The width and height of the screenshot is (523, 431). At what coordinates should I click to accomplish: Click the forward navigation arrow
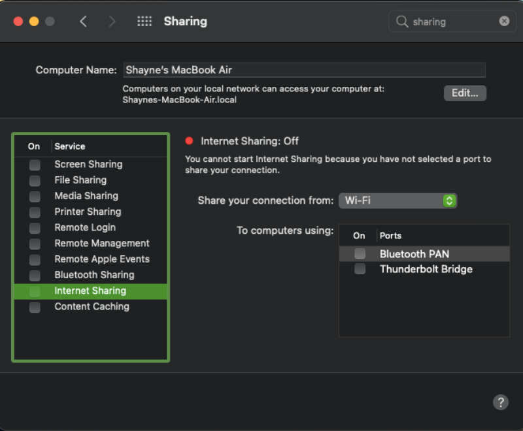pos(111,21)
